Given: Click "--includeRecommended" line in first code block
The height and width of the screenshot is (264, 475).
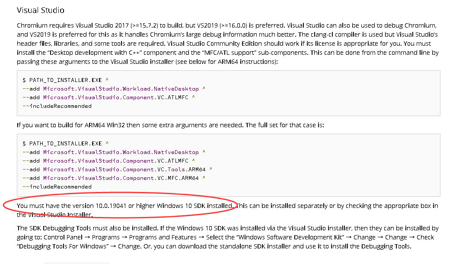Looking at the screenshot, I should click(57, 106).
